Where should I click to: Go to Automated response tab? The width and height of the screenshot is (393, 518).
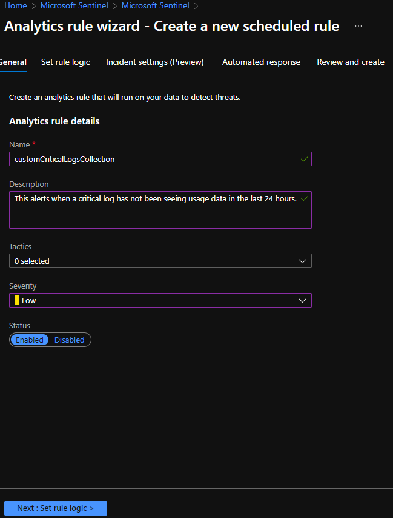pyautogui.click(x=261, y=62)
